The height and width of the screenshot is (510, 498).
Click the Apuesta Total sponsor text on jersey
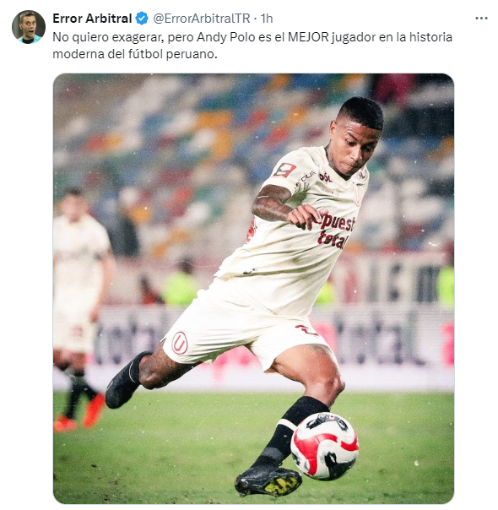(x=335, y=231)
